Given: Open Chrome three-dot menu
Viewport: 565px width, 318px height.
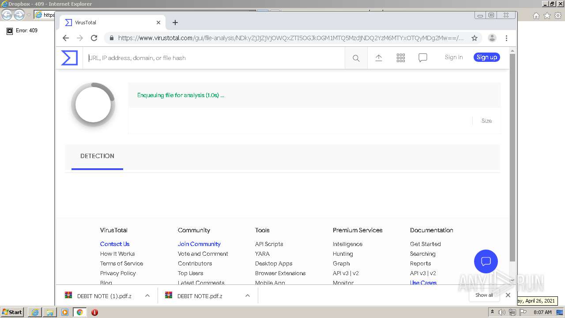Looking at the screenshot, I should point(507,38).
